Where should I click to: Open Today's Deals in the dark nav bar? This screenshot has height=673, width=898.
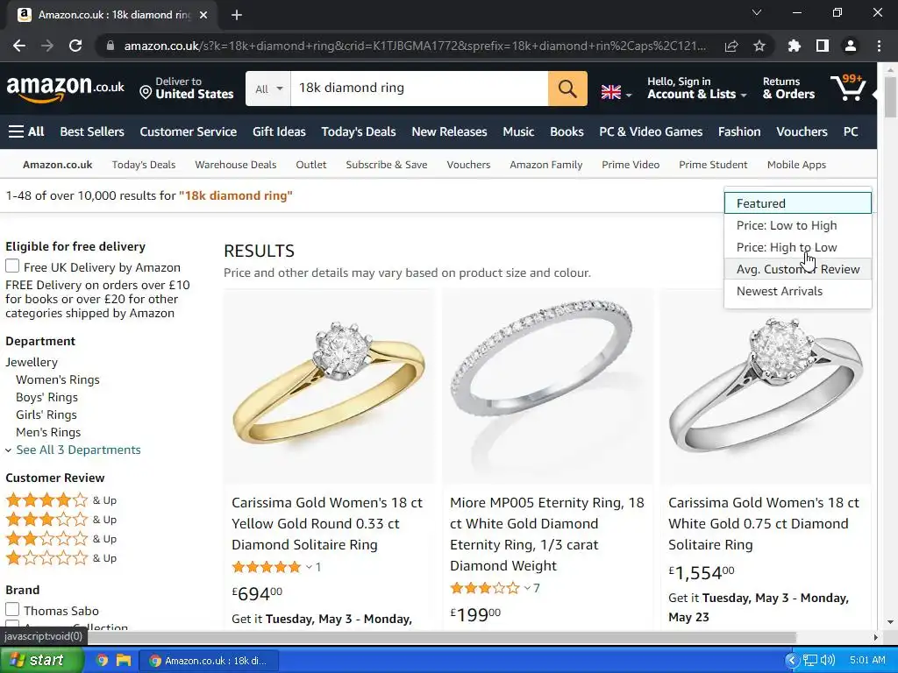[x=358, y=131]
